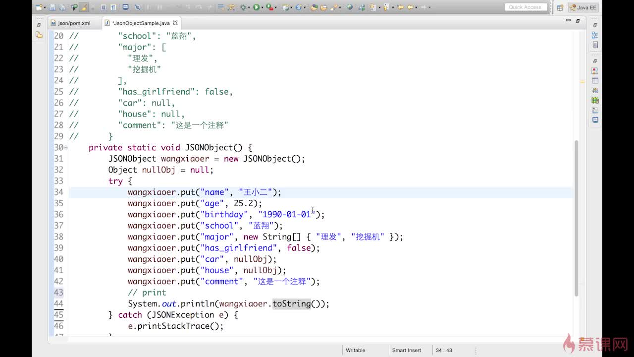Click the green Run button
The image size is (634, 357).
tap(256, 7)
